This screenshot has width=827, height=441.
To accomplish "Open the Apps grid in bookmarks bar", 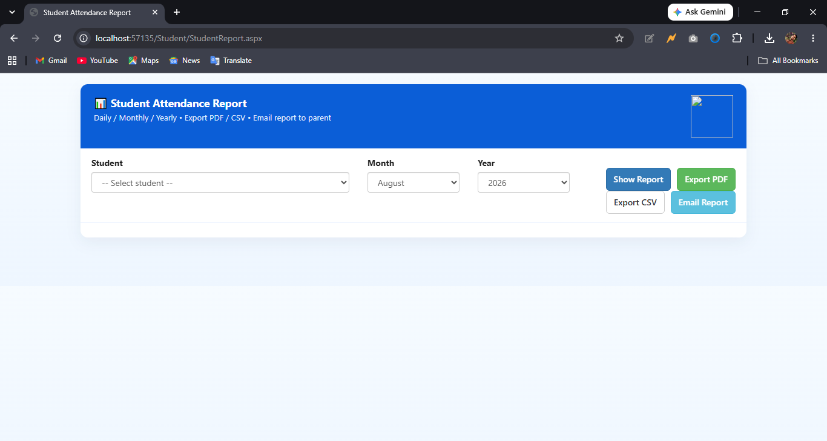I will [x=12, y=61].
